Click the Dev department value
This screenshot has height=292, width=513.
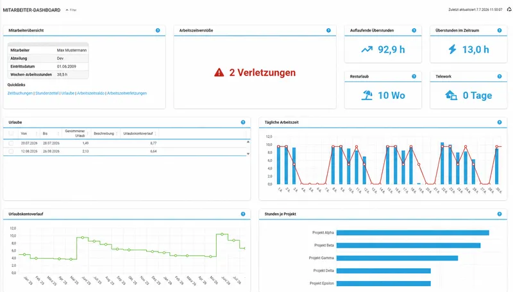(60, 58)
